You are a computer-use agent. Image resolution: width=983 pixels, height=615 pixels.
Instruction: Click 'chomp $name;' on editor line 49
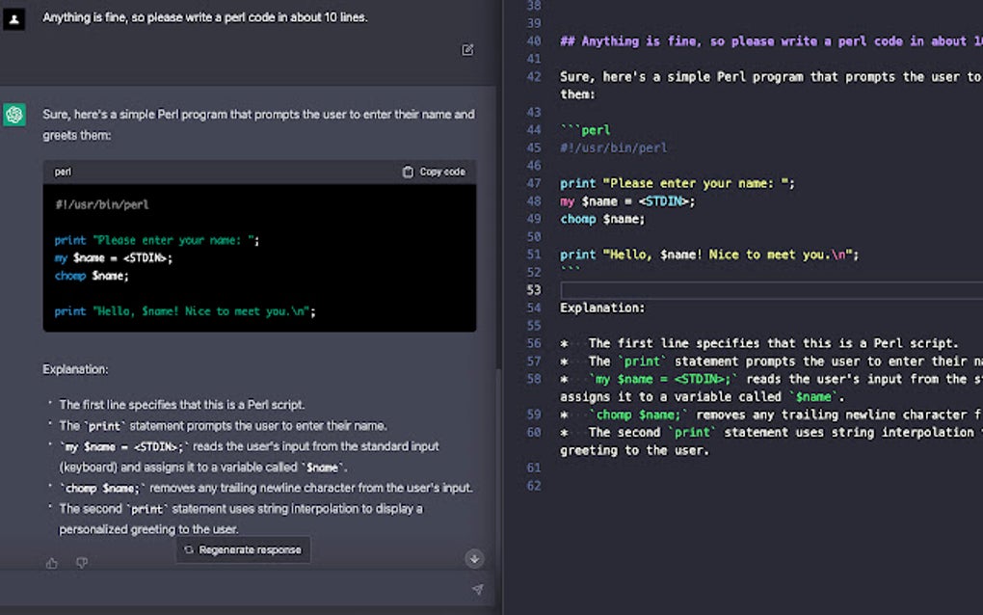601,219
